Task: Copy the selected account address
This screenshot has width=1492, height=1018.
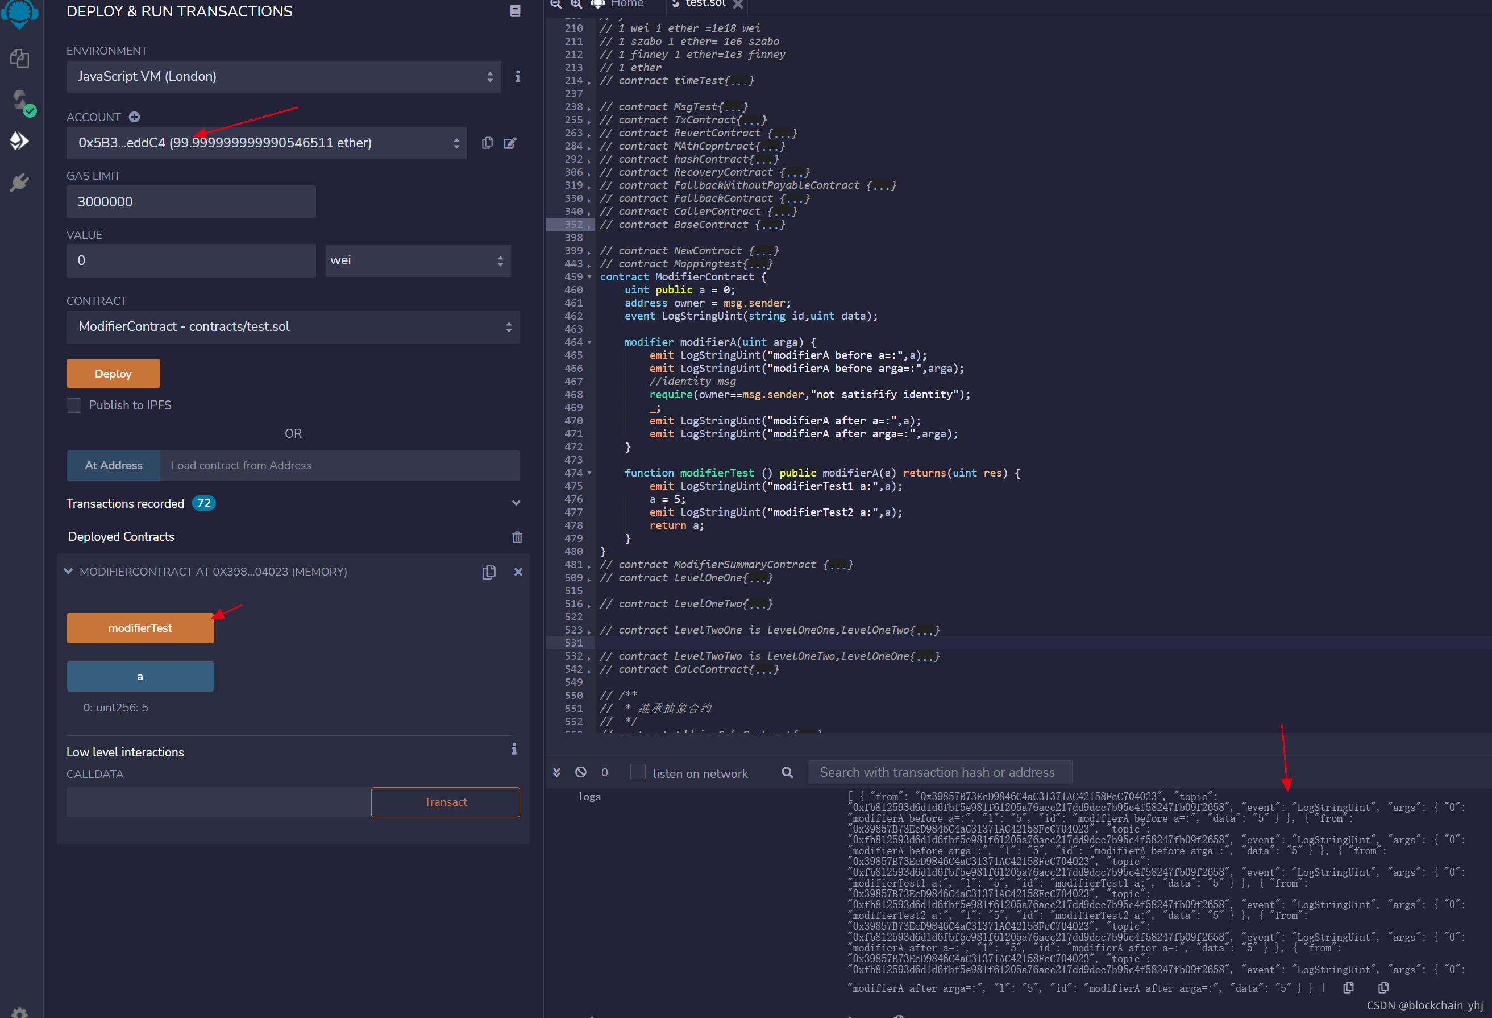Action: (487, 143)
